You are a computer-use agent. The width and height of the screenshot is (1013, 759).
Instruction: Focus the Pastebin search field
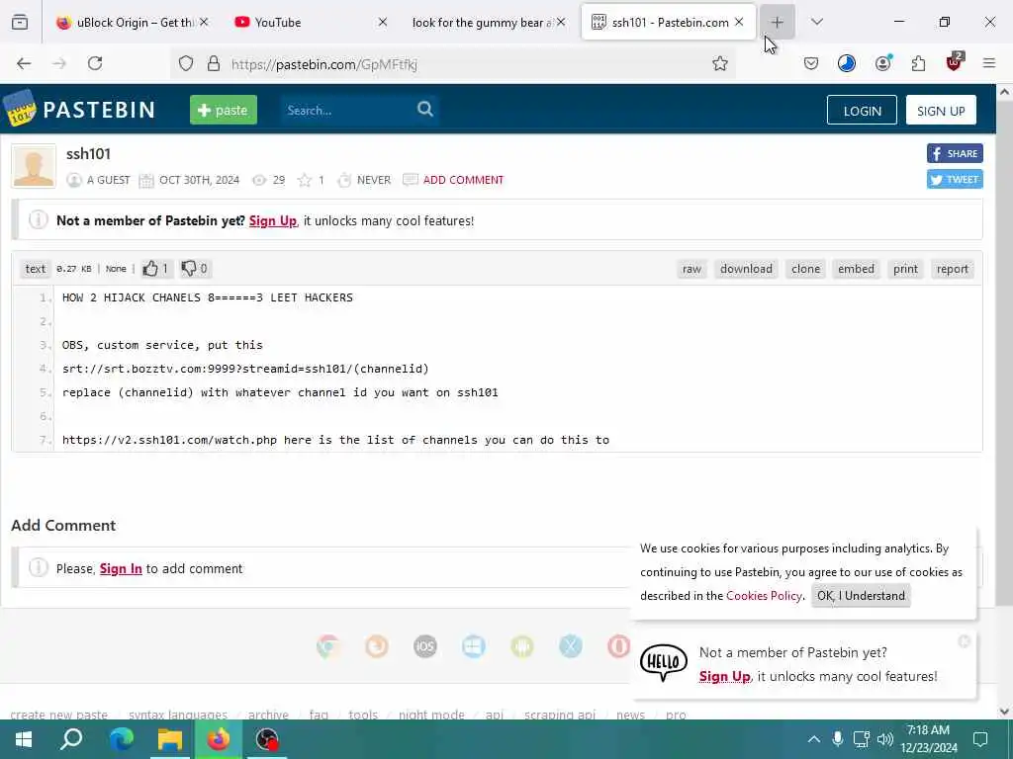point(347,111)
